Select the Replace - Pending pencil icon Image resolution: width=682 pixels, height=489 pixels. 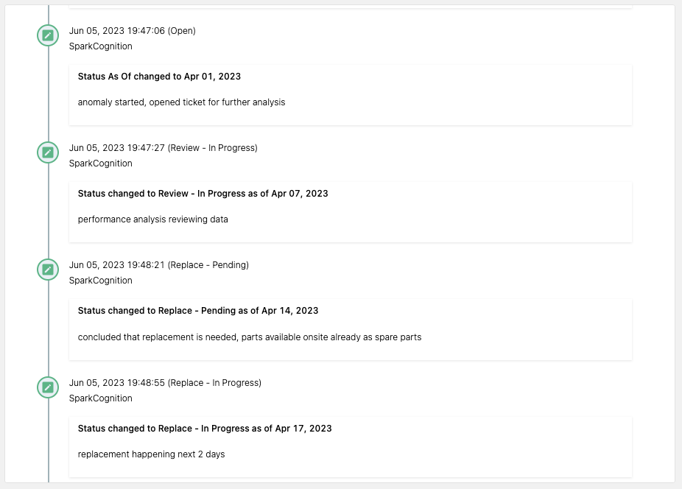(x=48, y=270)
